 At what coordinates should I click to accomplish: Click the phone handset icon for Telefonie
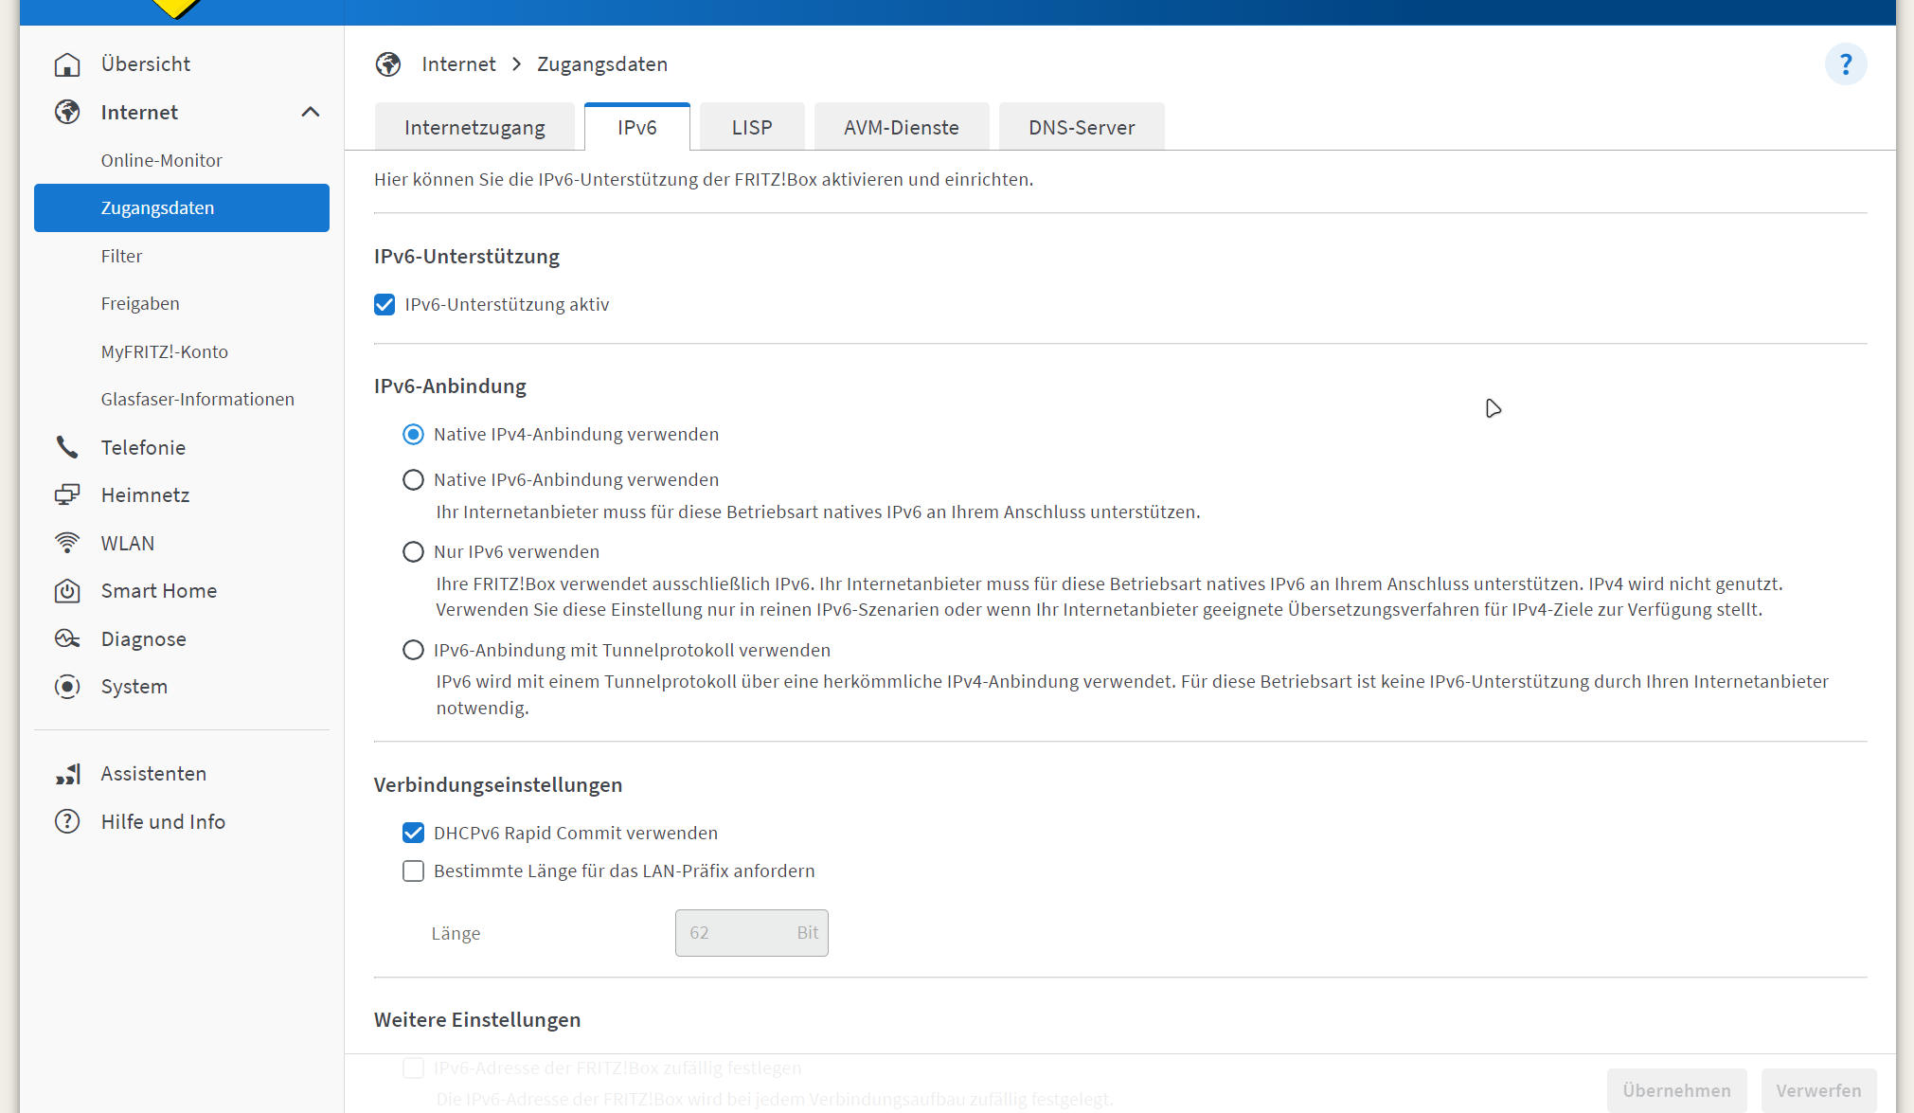point(67,447)
